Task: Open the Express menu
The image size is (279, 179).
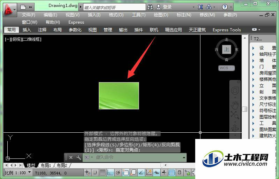Action: point(76,22)
